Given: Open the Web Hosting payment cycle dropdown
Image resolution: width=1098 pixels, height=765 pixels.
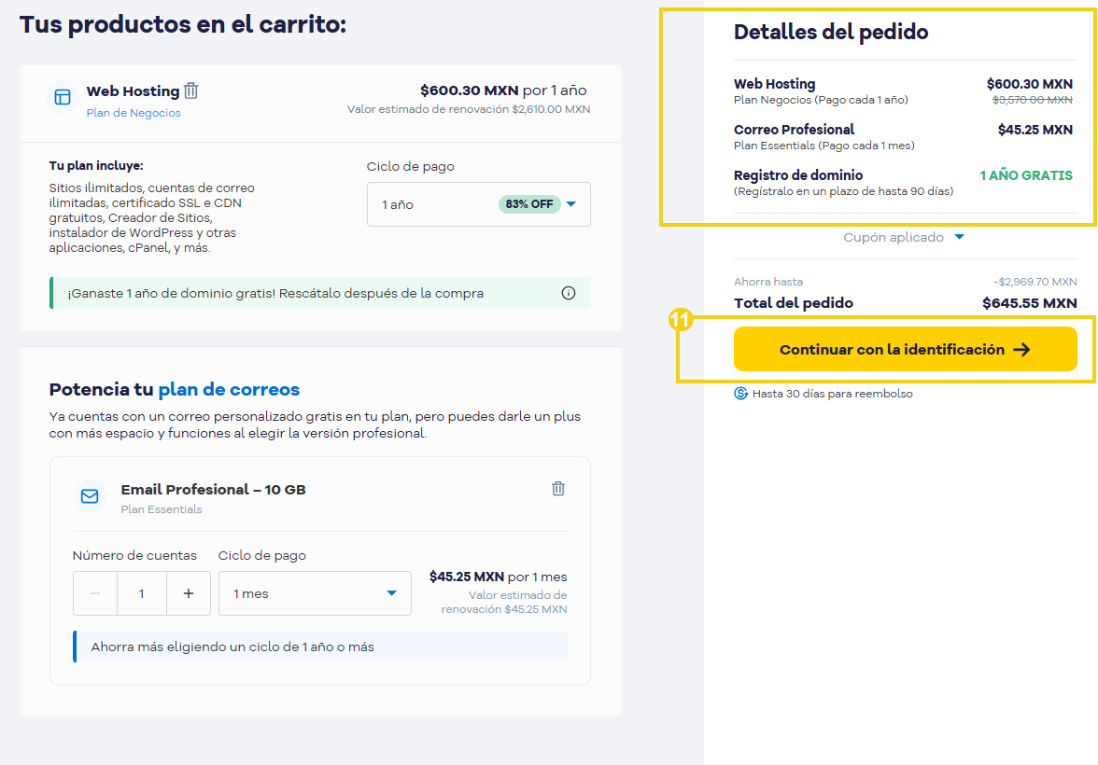Looking at the screenshot, I should click(x=479, y=204).
